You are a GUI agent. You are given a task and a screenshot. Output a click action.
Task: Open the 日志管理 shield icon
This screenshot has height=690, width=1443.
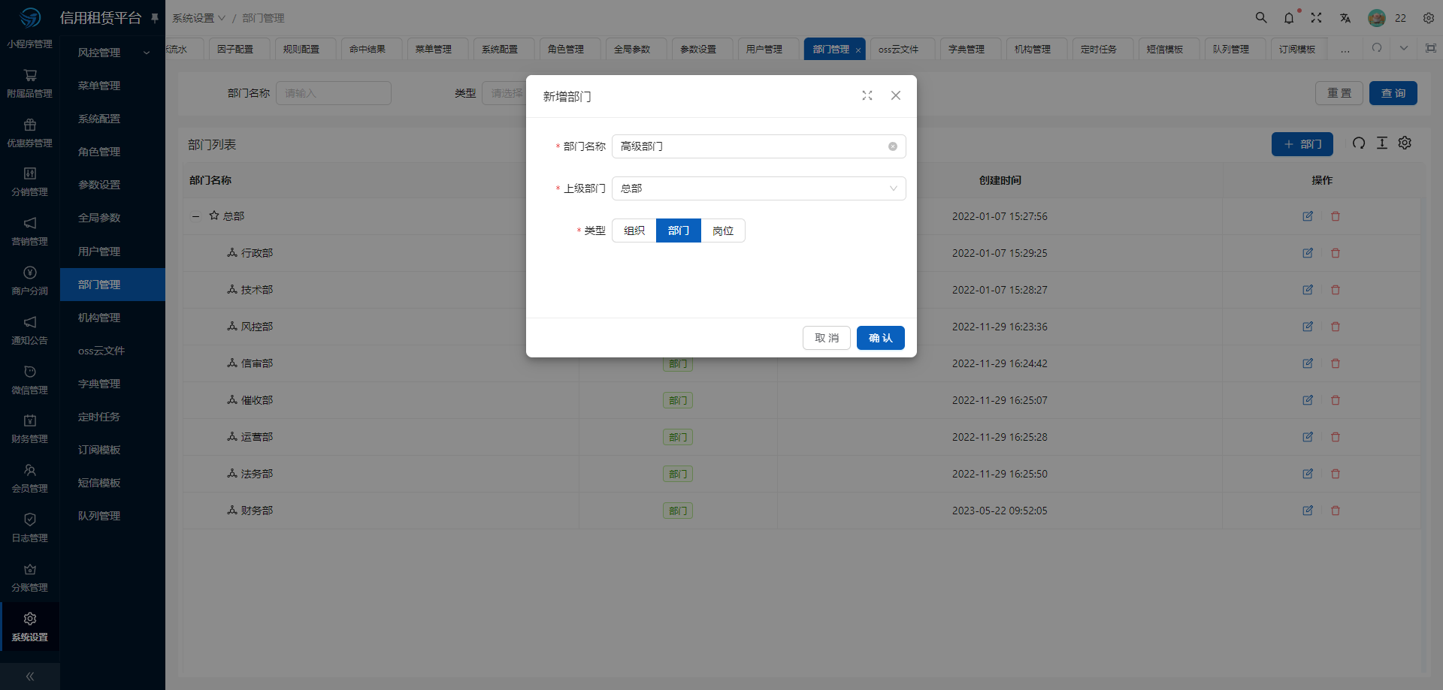click(29, 520)
